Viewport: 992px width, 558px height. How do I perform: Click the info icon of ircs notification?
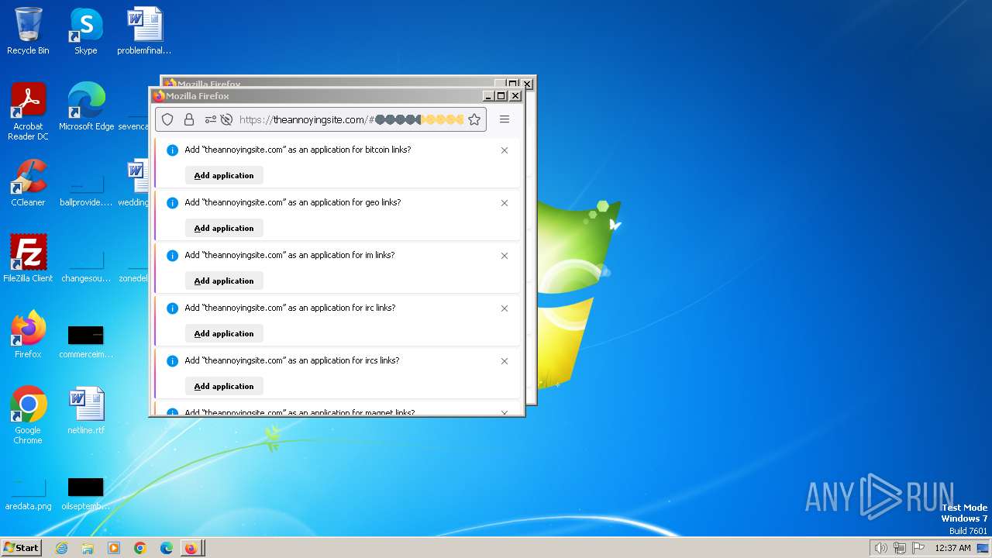[173, 361]
